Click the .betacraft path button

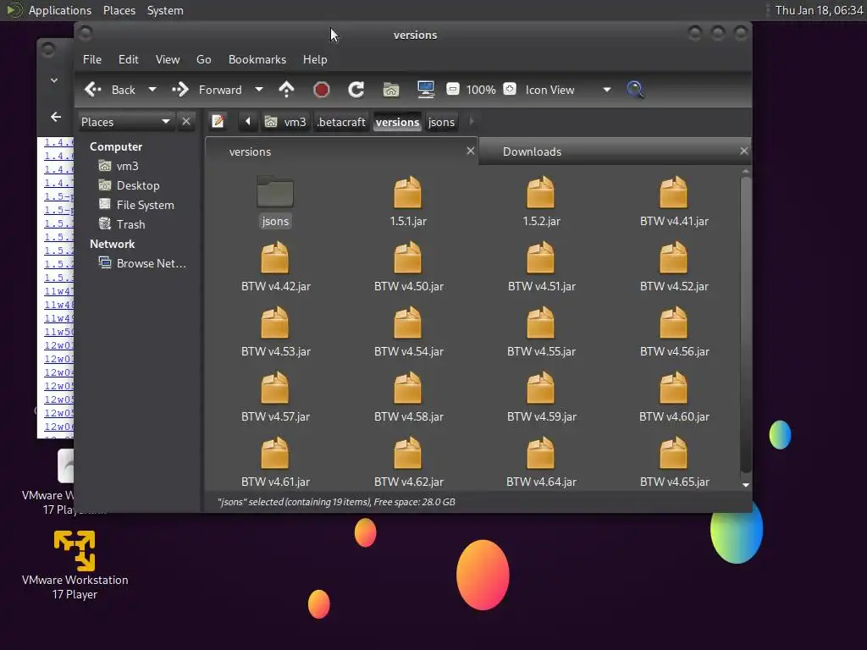click(x=340, y=122)
